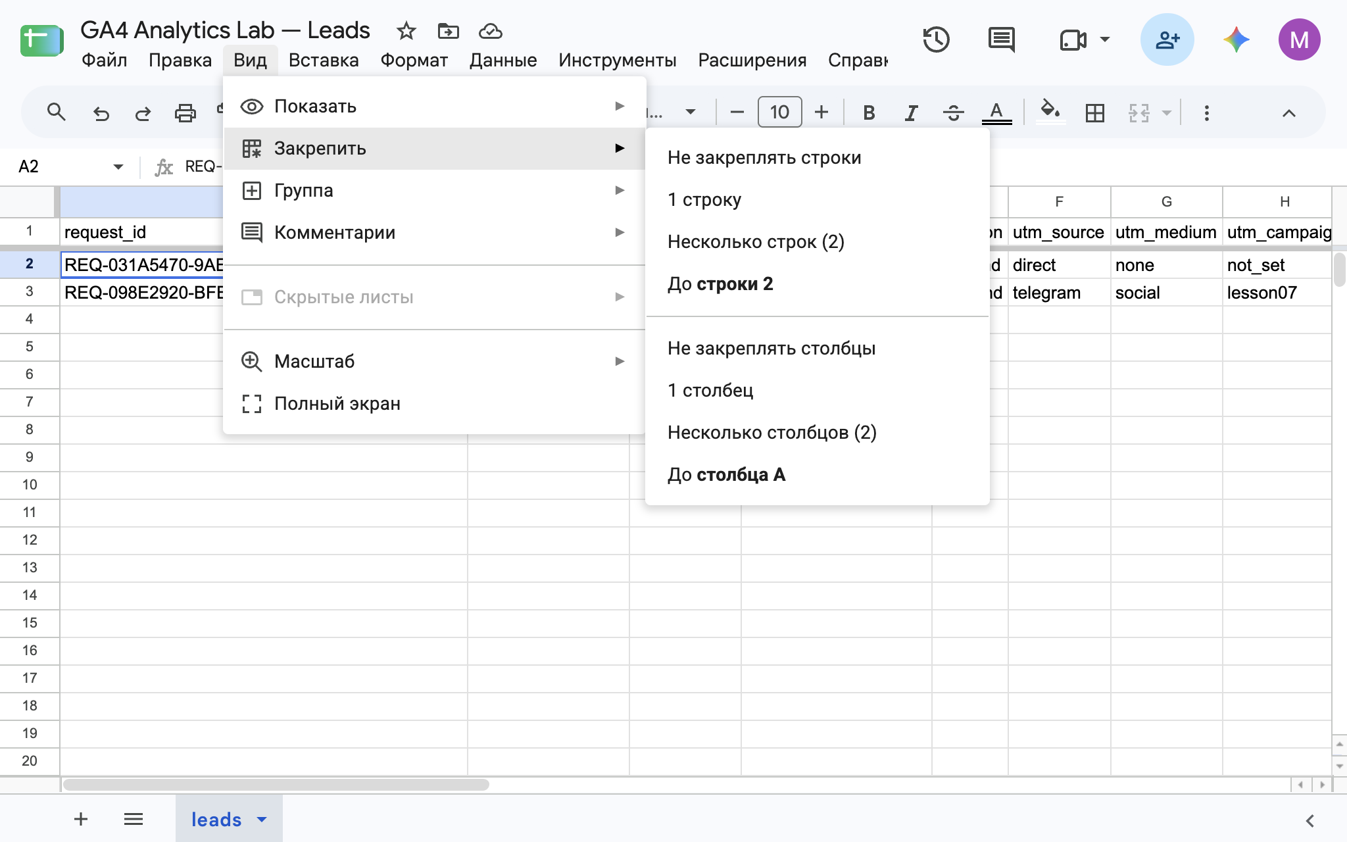The height and width of the screenshot is (842, 1347).
Task: Open the Формат menu
Action: pos(414,60)
